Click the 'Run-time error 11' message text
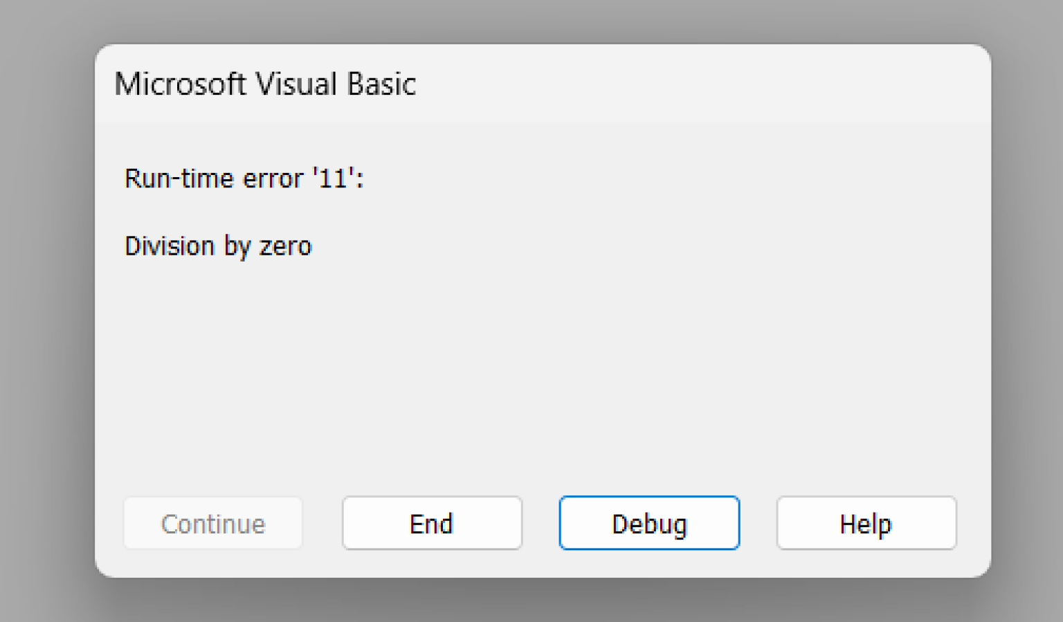Image resolution: width=1063 pixels, height=622 pixels. 244,179
